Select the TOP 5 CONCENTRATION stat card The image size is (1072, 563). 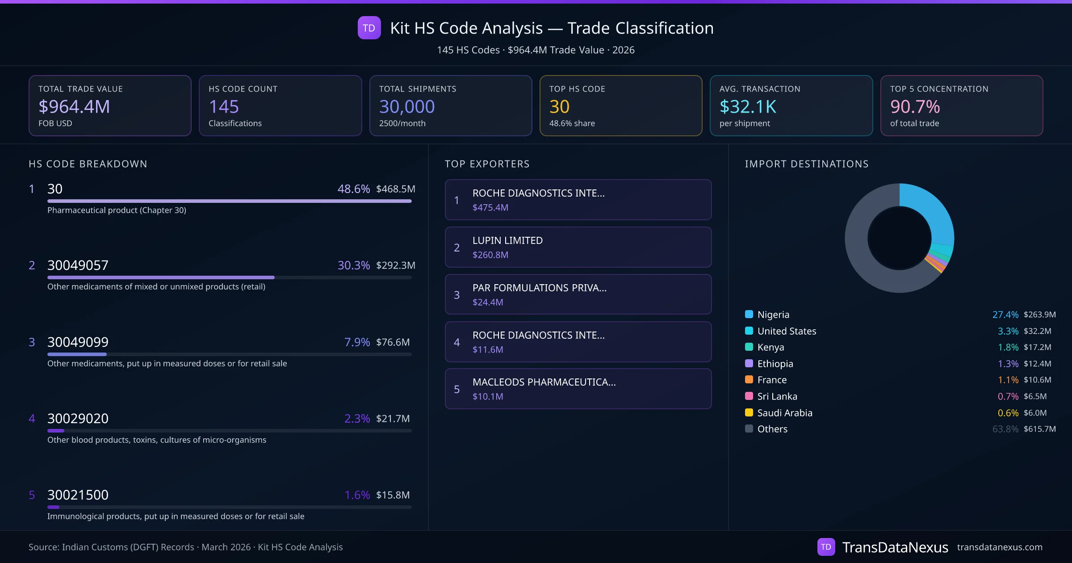pos(962,105)
